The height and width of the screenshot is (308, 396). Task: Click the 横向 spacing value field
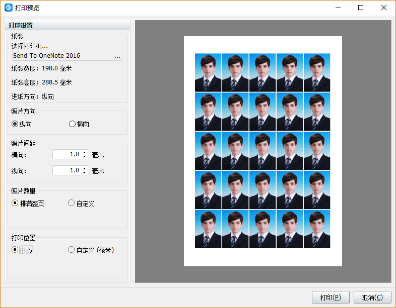[x=67, y=154]
